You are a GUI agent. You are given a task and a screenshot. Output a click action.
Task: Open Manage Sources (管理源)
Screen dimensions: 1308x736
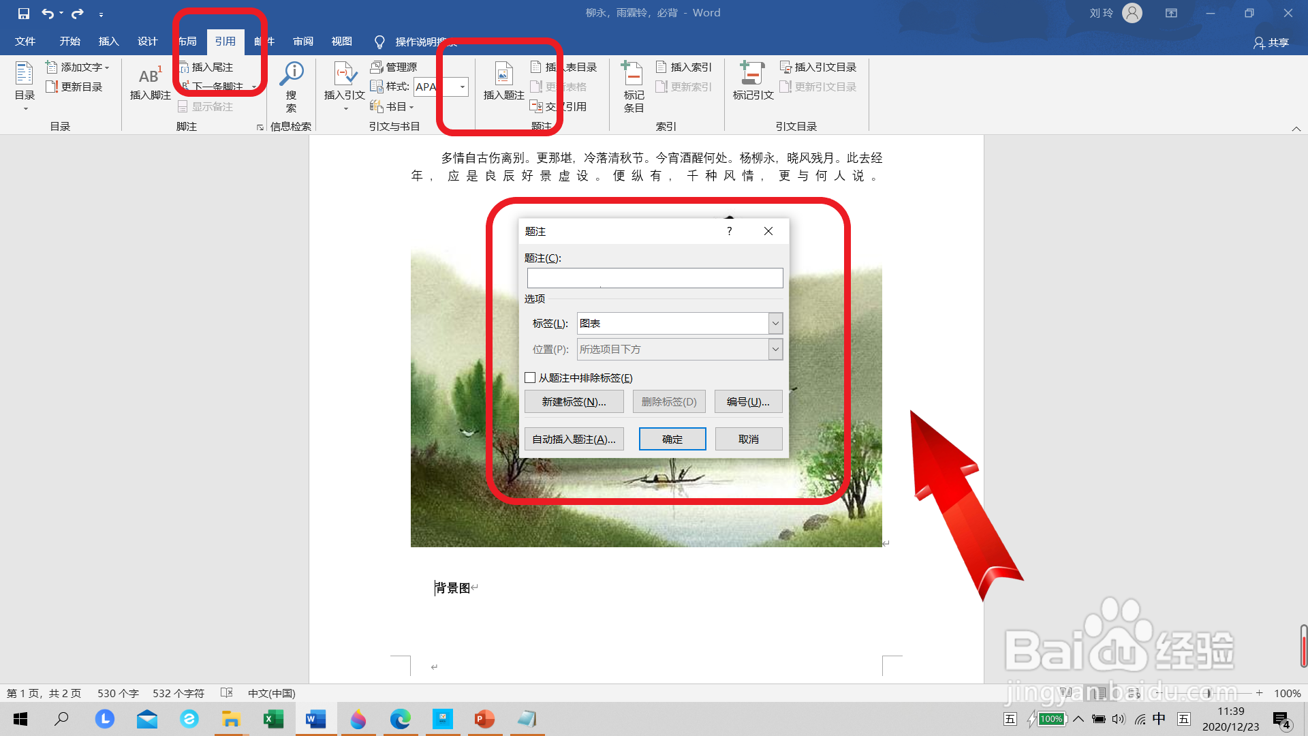pos(394,67)
